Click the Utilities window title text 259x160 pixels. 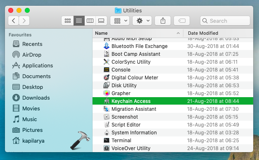click(x=133, y=10)
